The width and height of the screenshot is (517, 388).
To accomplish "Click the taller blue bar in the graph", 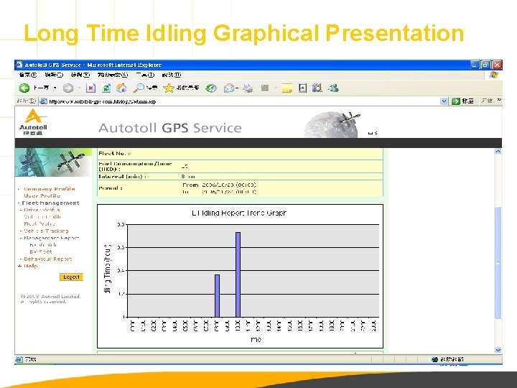I will tap(238, 274).
